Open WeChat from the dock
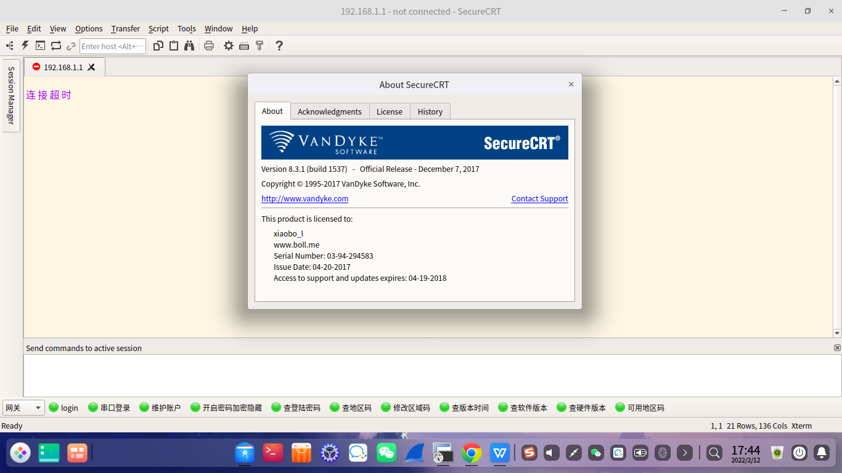842x473 pixels. (x=386, y=453)
